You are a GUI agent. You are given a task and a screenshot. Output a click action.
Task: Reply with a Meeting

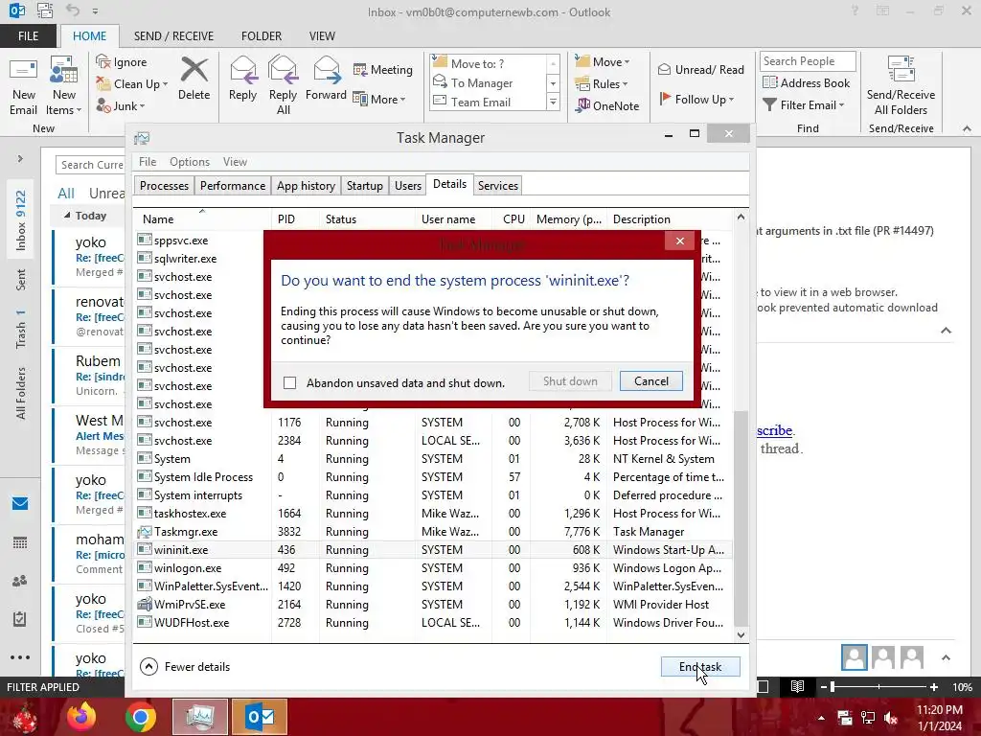tap(383, 69)
